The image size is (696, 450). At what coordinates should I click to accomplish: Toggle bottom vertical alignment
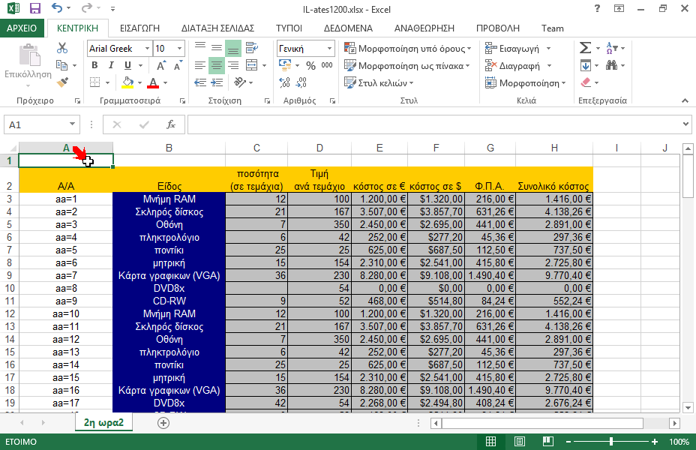pyautogui.click(x=233, y=48)
